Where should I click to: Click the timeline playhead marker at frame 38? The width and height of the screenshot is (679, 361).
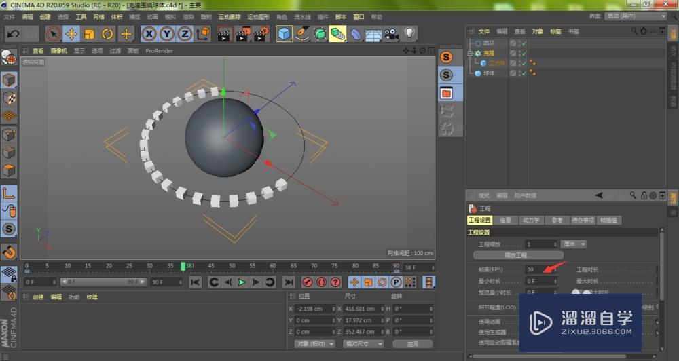click(x=183, y=266)
